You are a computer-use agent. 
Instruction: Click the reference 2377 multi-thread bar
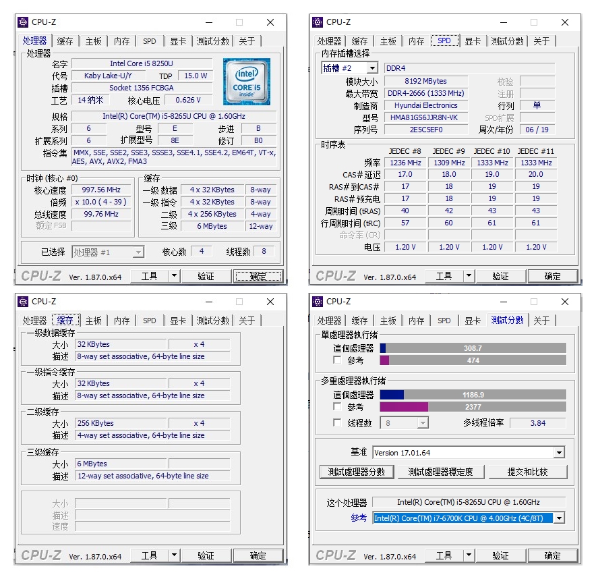(x=473, y=407)
